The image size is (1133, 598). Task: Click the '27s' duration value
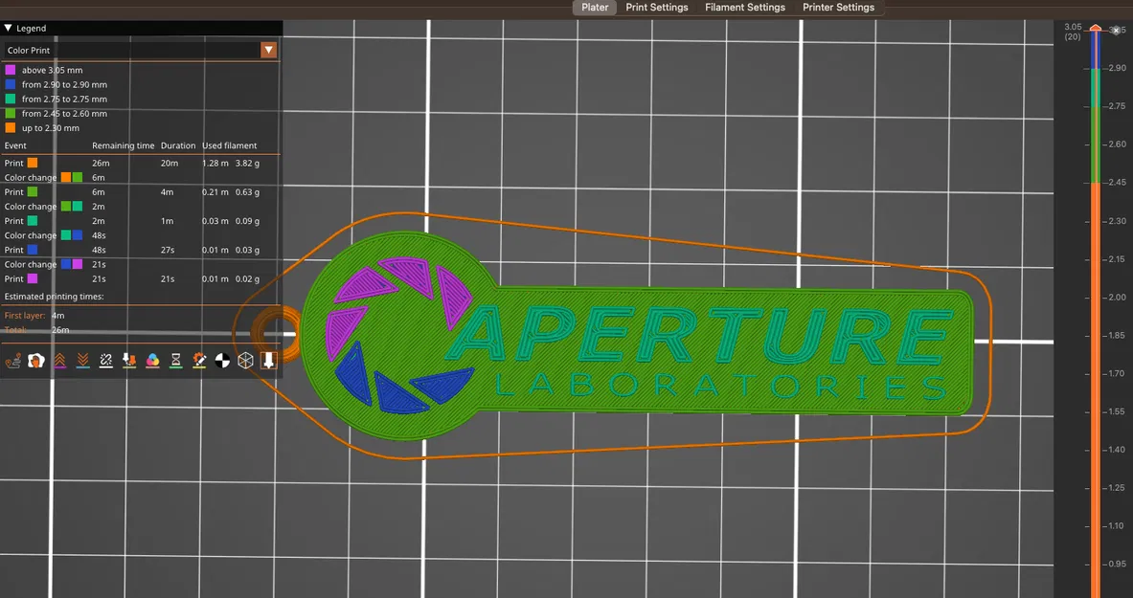pos(168,250)
